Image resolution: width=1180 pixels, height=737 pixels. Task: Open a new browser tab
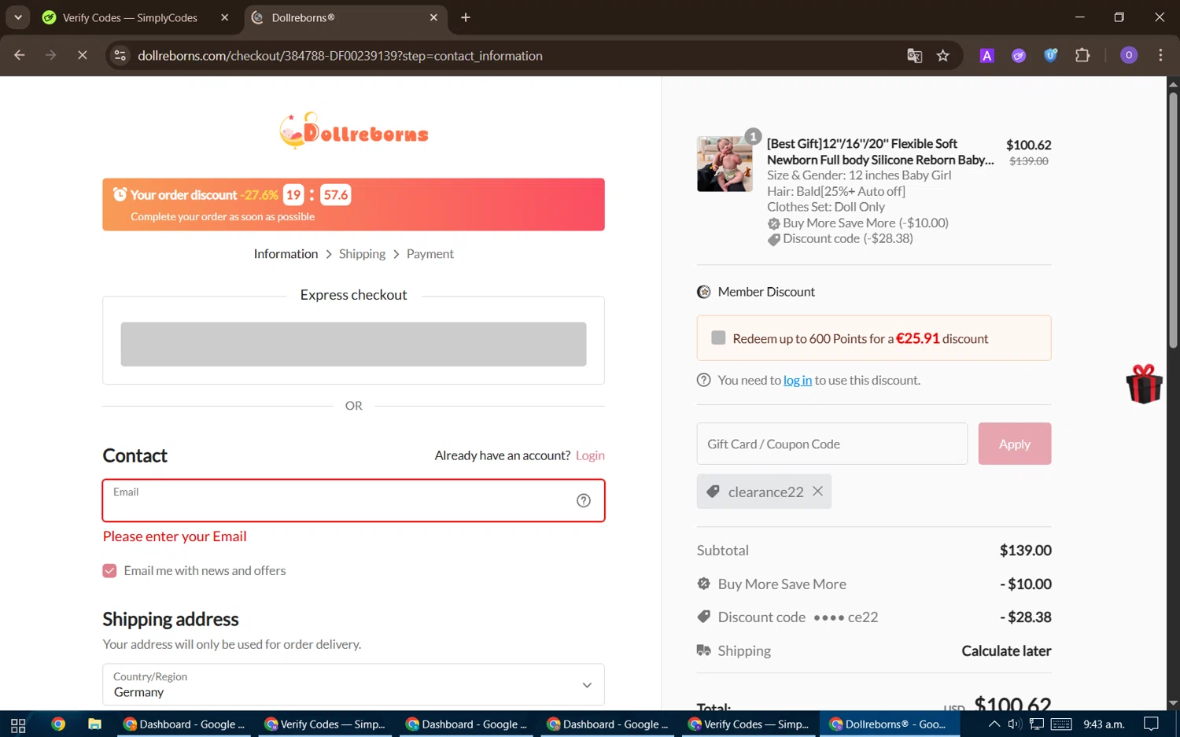click(x=466, y=17)
